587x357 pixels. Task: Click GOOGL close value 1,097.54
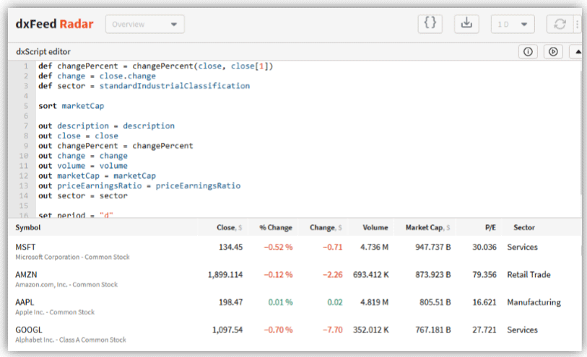[x=227, y=330]
